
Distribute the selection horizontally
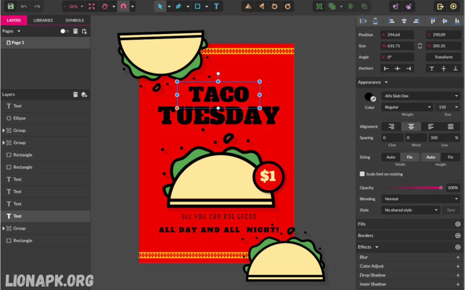363,21
